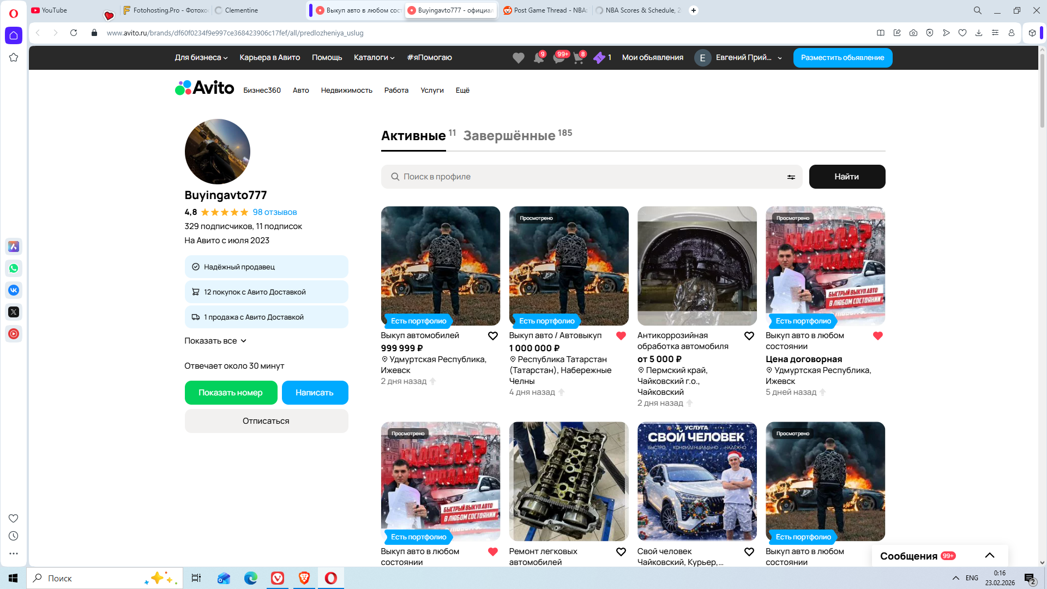This screenshot has width=1047, height=589.
Task: Open VK messenger in Opera sidebar
Action: [14, 290]
